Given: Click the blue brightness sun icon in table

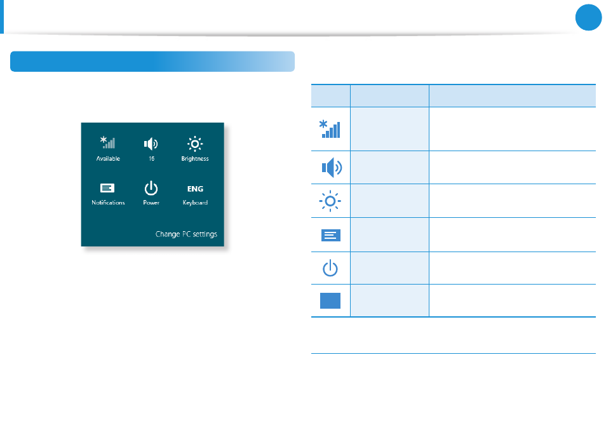Looking at the screenshot, I should (330, 201).
